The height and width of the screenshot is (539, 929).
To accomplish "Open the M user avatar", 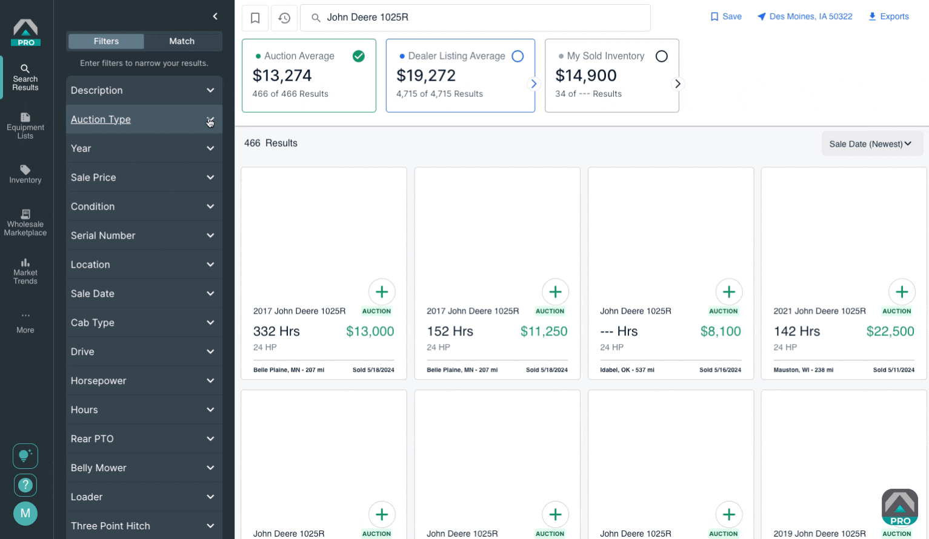I will (25, 514).
